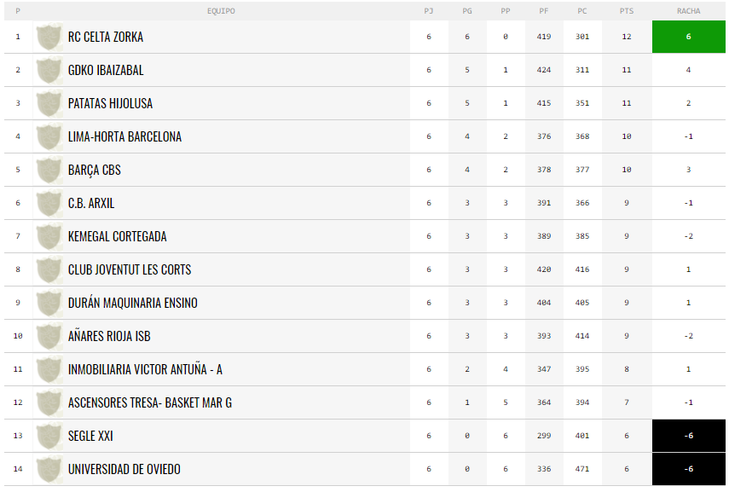Click the Universidad de Oviedo shield icon
The width and height of the screenshot is (729, 492).
pos(49,469)
